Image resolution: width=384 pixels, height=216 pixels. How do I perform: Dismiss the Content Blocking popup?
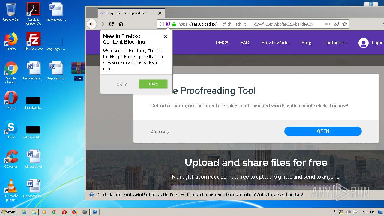(166, 36)
